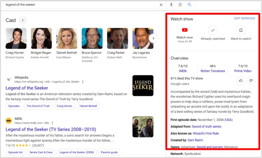This screenshot has width=262, height=158.
Task: Click the Kahlan Amnell role text
Action: [40, 58]
